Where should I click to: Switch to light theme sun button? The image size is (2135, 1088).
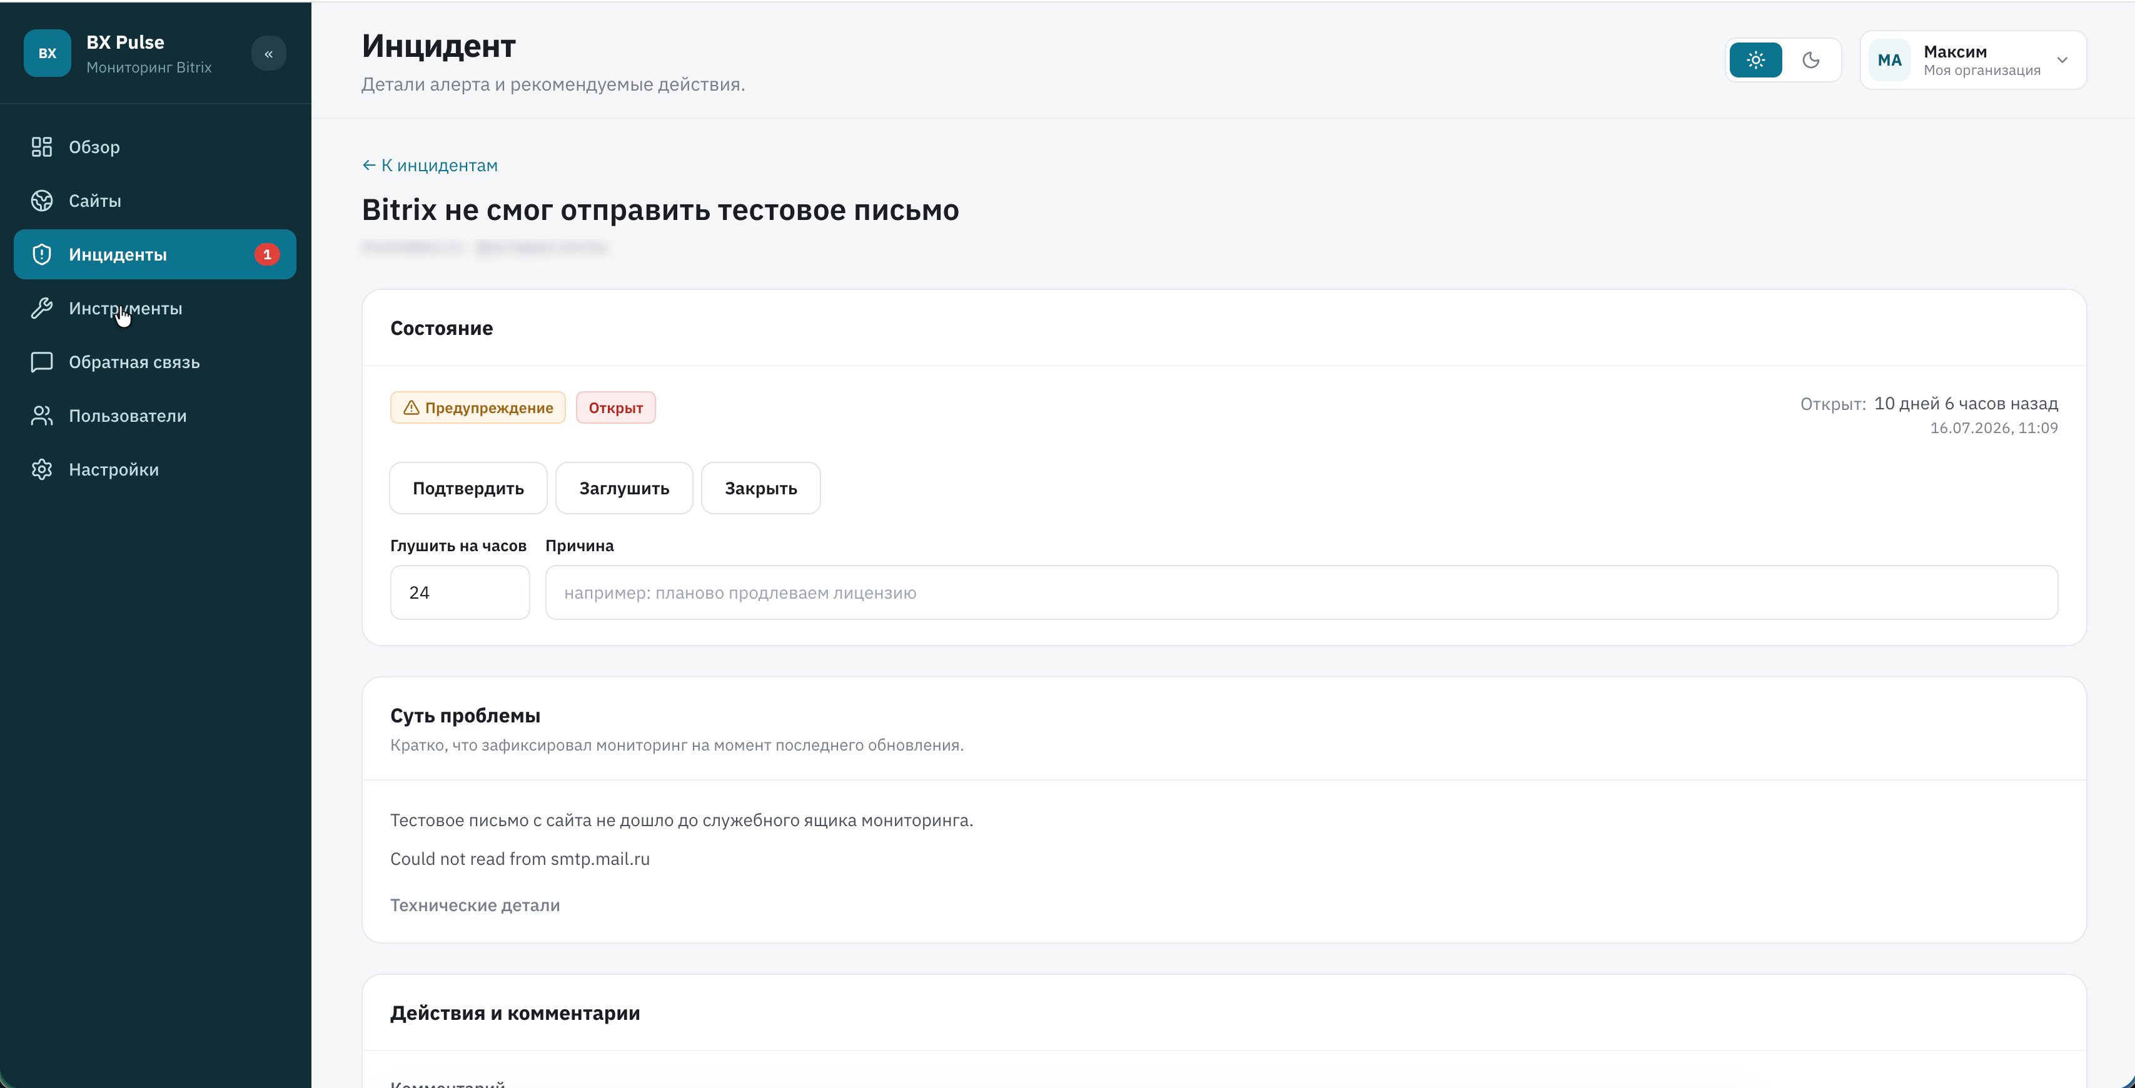click(1755, 59)
